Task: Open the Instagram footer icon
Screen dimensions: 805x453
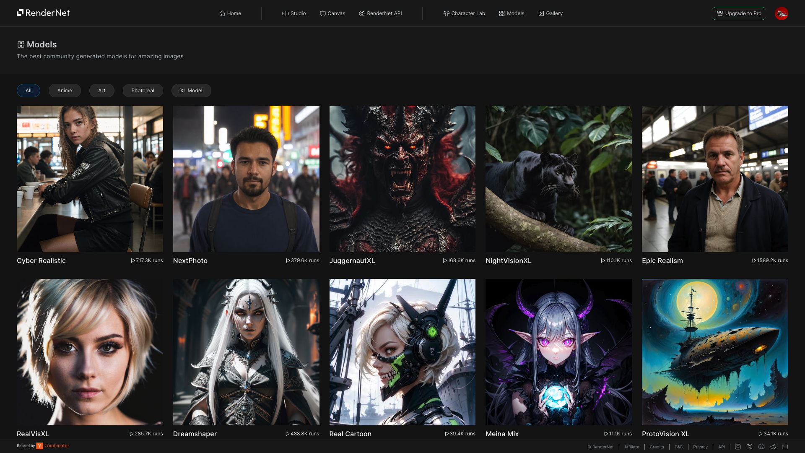Action: coord(738,447)
